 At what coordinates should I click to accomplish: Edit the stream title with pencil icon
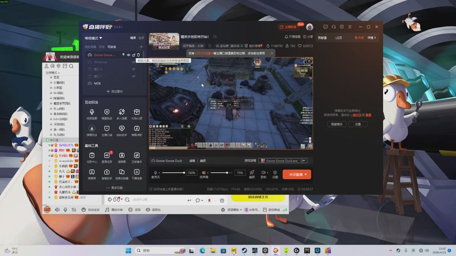tap(215, 36)
